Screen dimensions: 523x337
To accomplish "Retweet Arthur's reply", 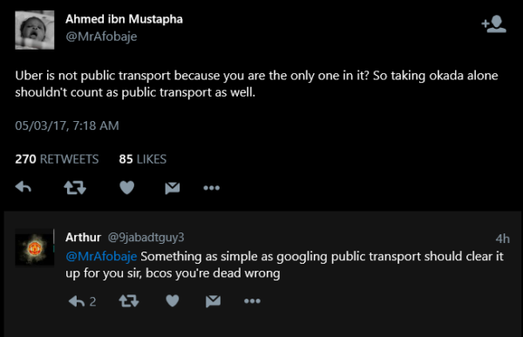I will coord(129,301).
